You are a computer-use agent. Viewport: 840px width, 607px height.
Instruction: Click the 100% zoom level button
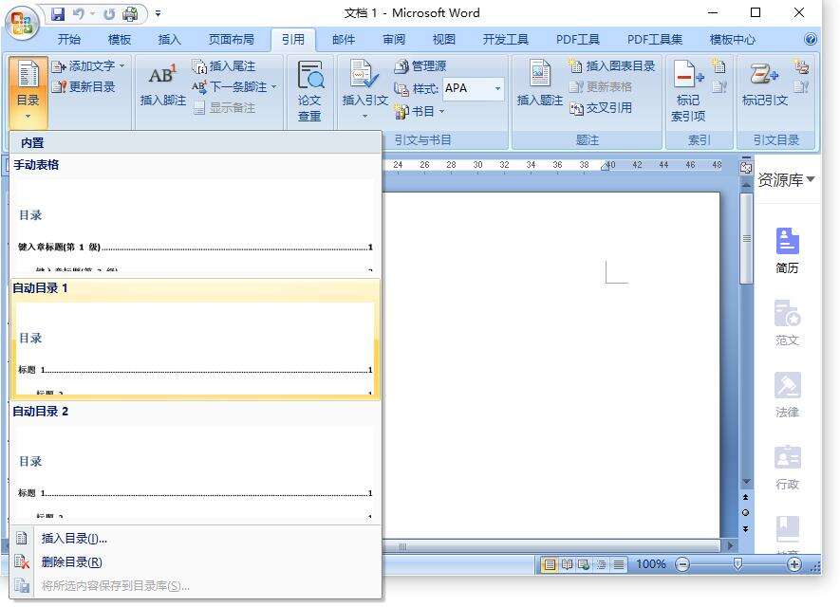pos(651,564)
